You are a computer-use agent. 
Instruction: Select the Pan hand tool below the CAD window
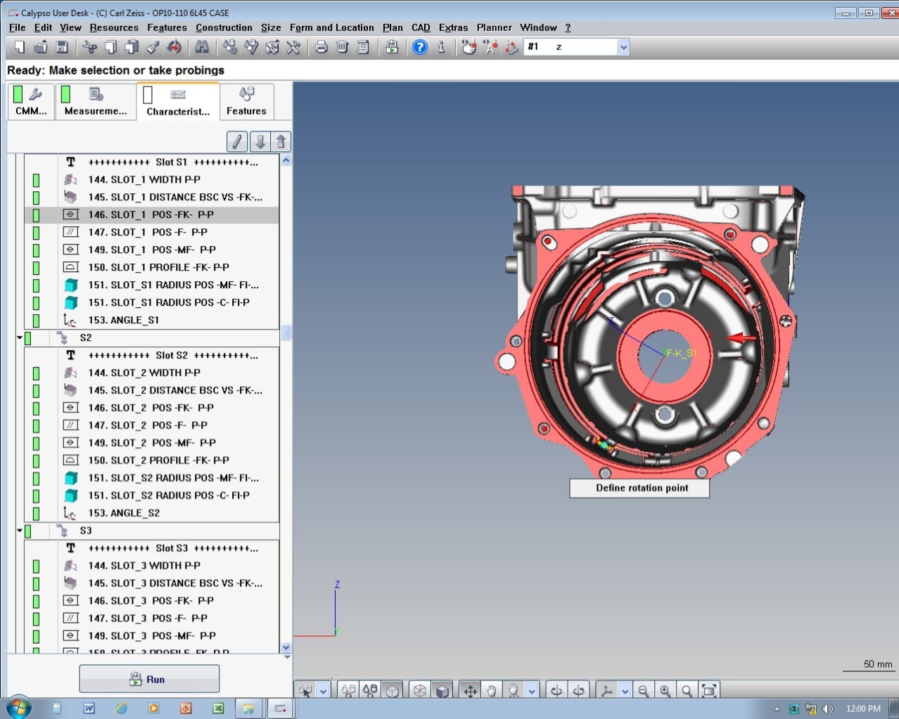(492, 690)
